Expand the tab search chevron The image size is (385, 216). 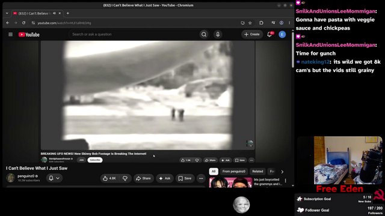click(x=7, y=13)
